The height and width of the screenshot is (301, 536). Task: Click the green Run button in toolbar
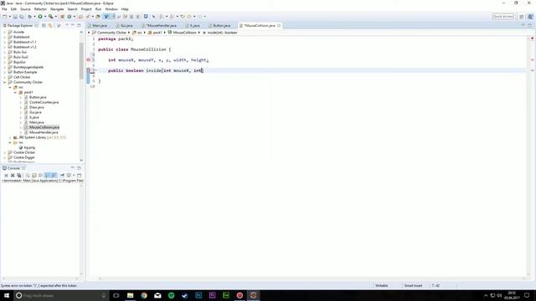(40, 17)
